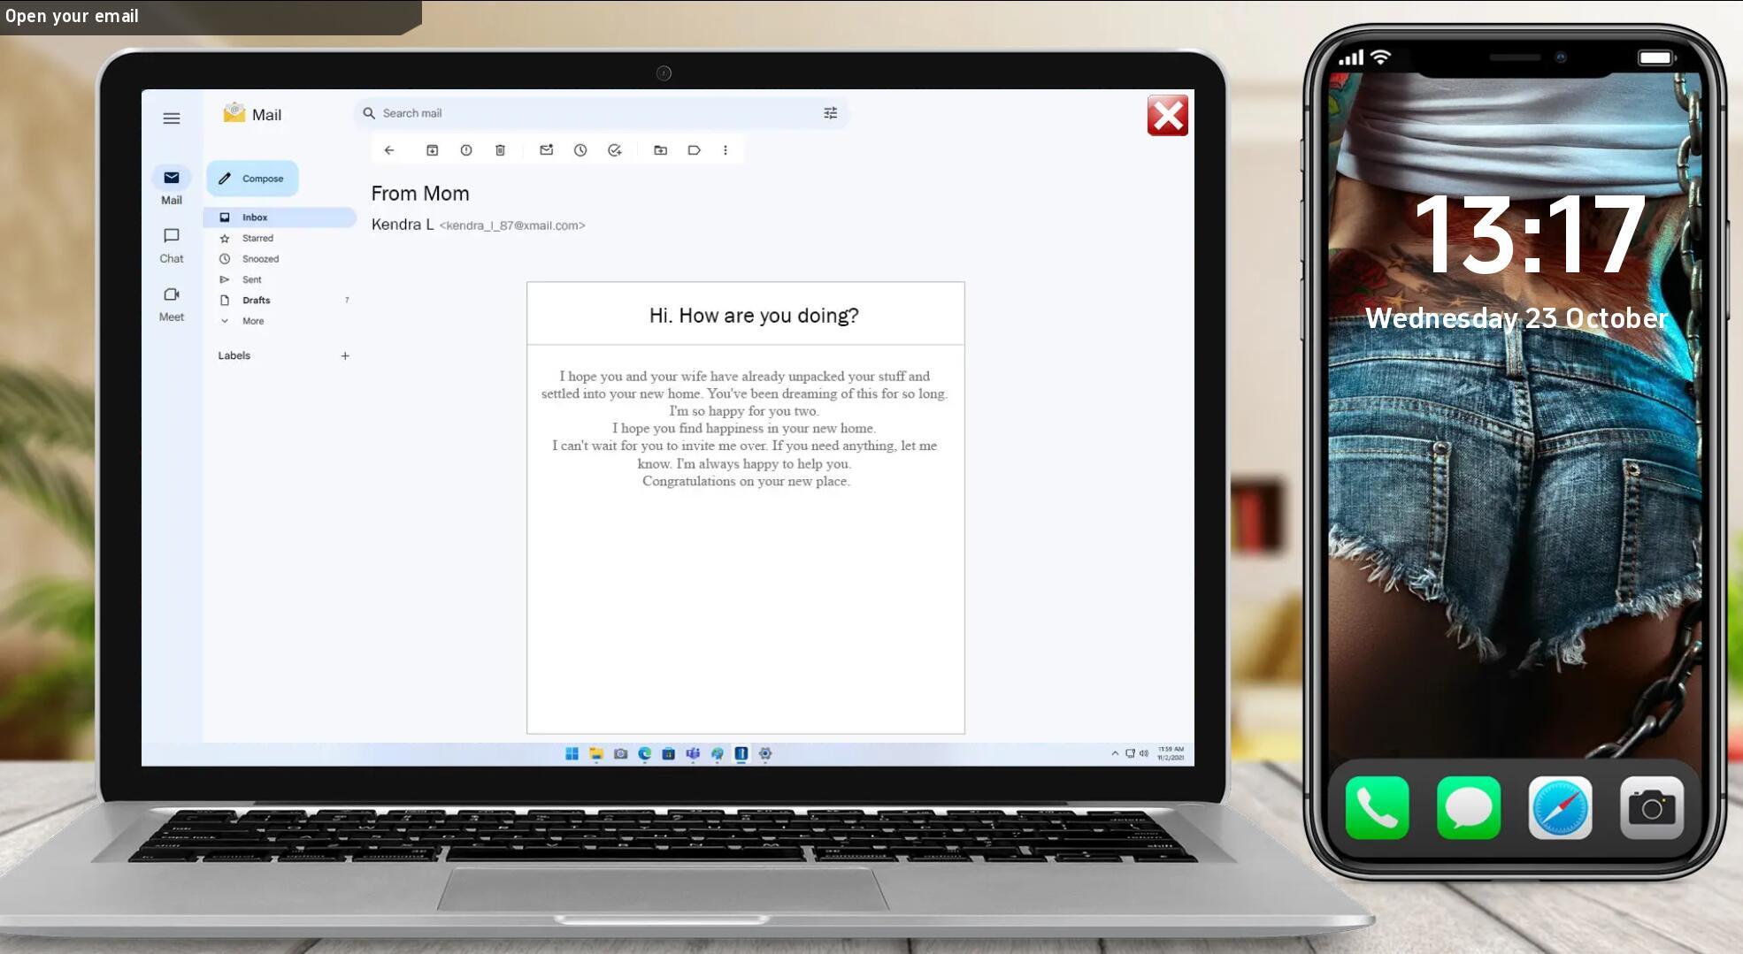Open the label icon in the toolbar

click(x=695, y=150)
